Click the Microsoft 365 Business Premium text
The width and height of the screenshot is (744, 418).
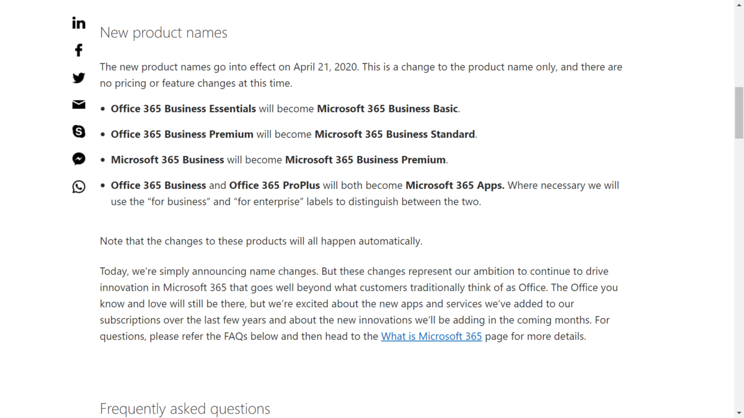click(x=365, y=160)
